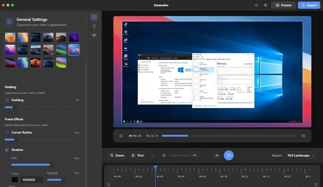Image resolution: width=323 pixels, height=187 pixels.
Task: Click the shadow hex color field #000000
Action: pyautogui.click(x=31, y=180)
